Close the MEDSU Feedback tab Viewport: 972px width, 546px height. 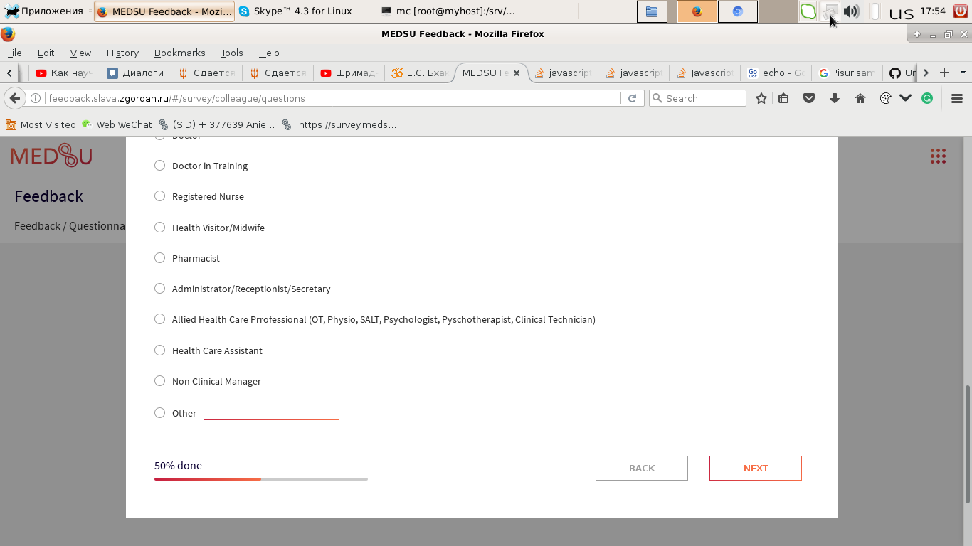coord(517,73)
